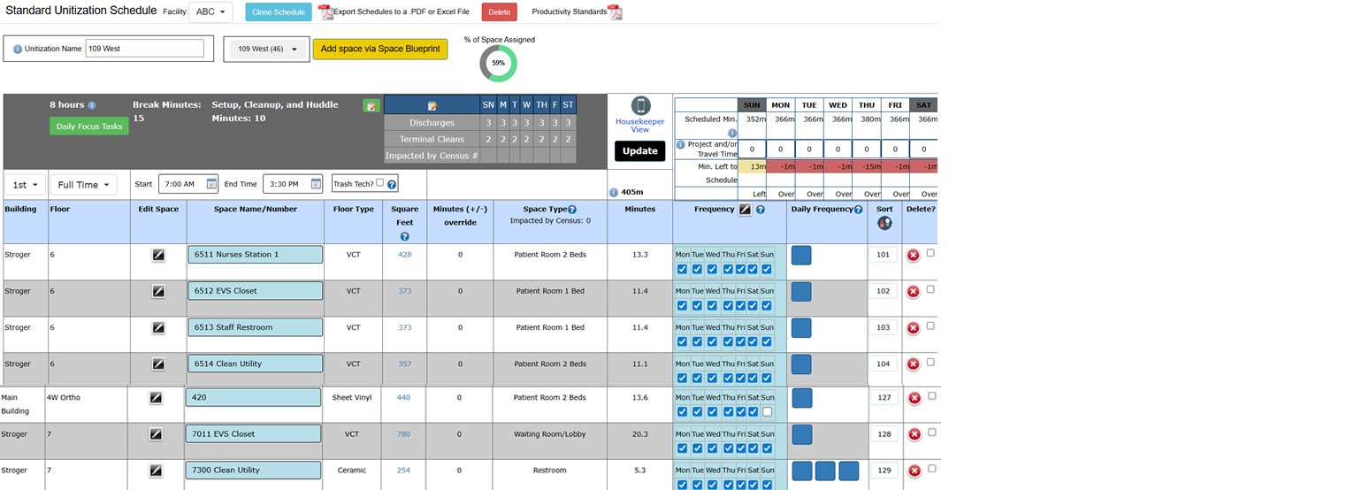This screenshot has height=490, width=1362.
Task: Click the green edit notes icon near Huddle
Action: (371, 105)
